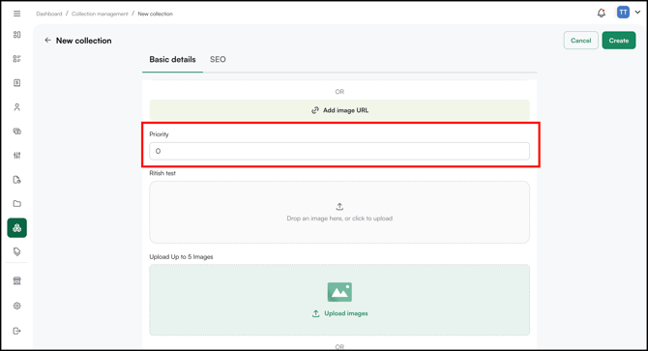Click the New collection breadcrumb text
648x351 pixels.
[x=156, y=14]
